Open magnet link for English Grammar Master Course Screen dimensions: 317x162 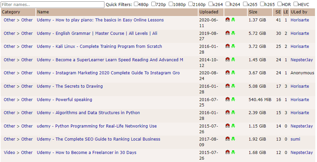click(x=228, y=33)
